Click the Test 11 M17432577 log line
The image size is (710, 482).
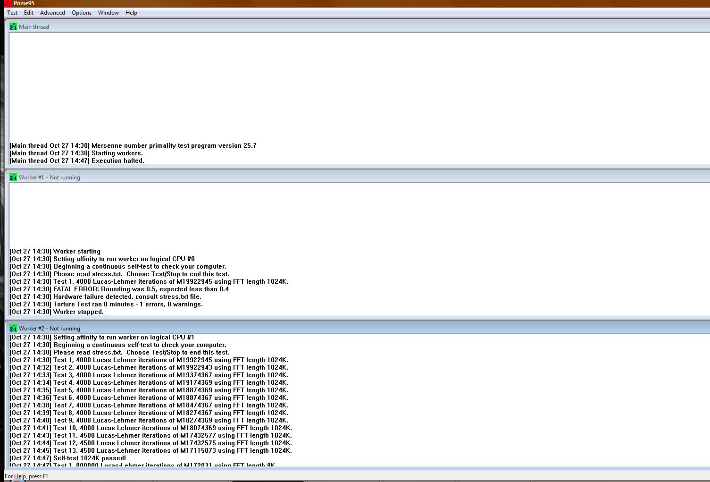tap(151, 435)
